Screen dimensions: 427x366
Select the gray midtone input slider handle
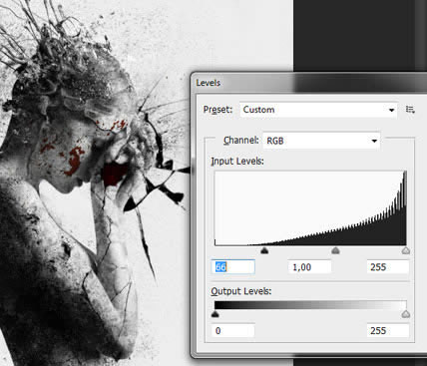tap(335, 250)
